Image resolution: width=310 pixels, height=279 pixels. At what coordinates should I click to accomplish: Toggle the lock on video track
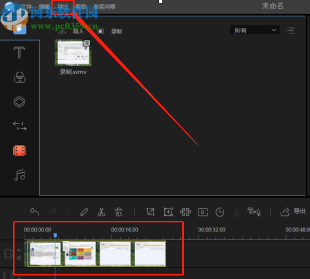click(x=19, y=257)
